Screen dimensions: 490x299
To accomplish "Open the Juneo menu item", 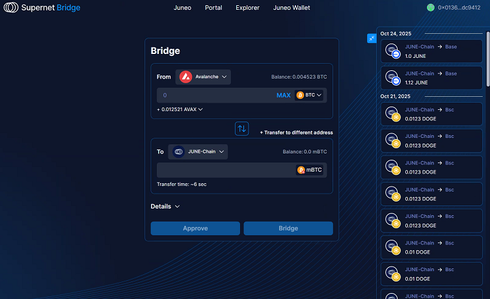I will point(182,8).
